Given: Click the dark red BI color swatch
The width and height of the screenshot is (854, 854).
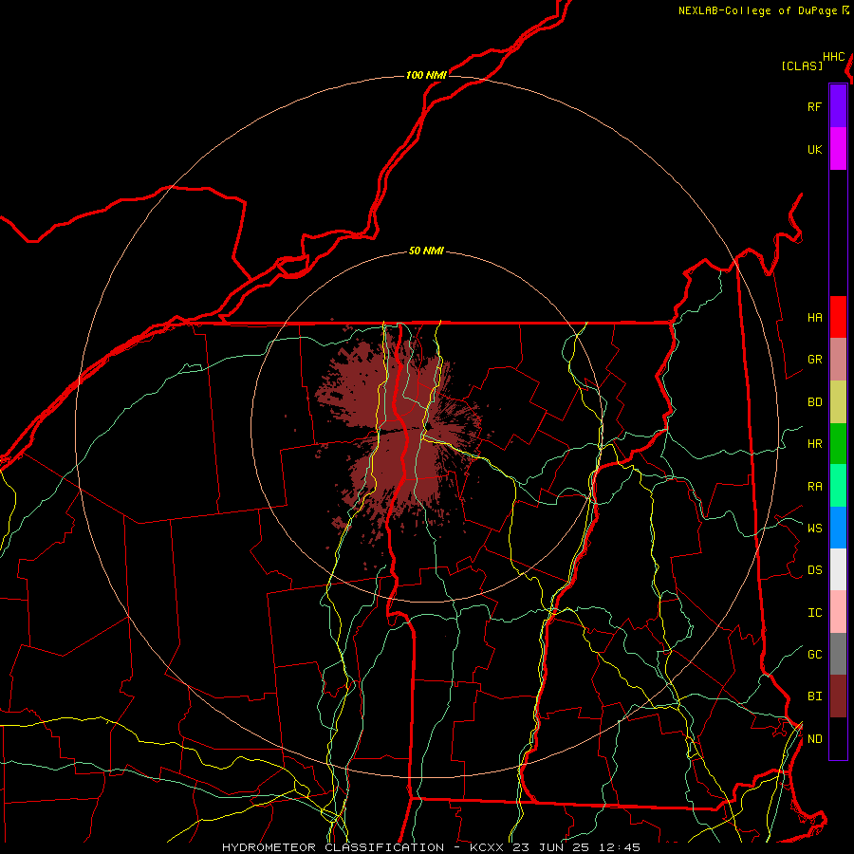Looking at the screenshot, I should pyautogui.click(x=838, y=696).
